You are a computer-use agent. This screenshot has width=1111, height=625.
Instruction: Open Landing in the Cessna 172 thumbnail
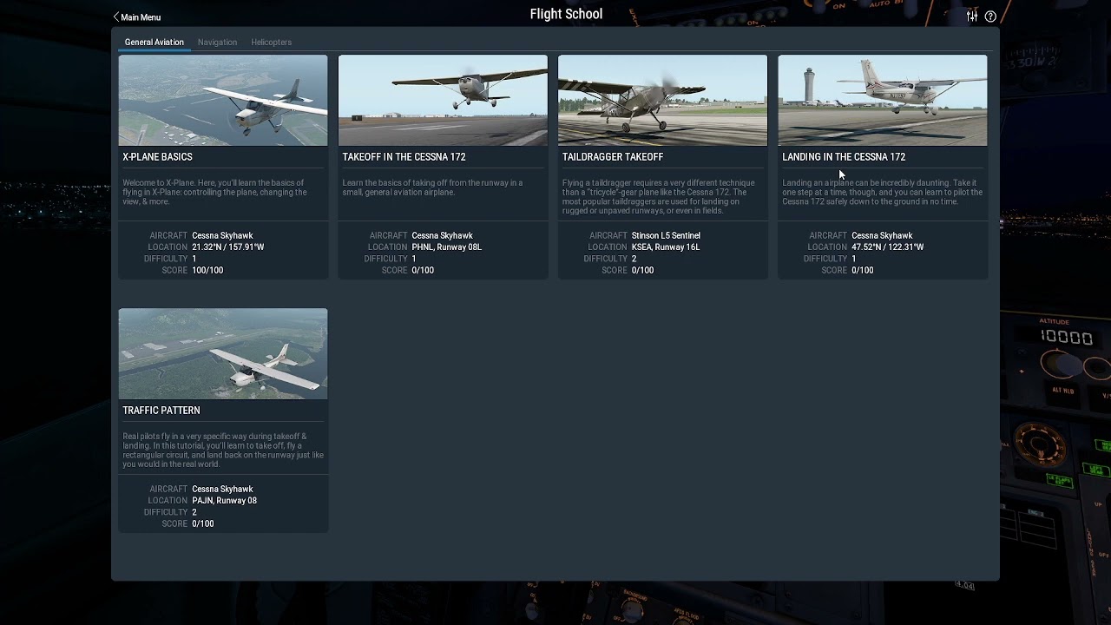coord(883,101)
